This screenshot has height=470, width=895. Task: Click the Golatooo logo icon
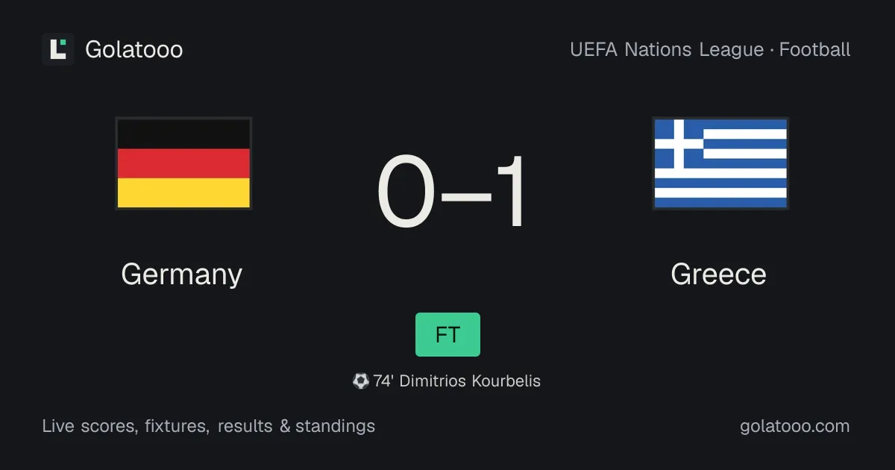coord(58,49)
